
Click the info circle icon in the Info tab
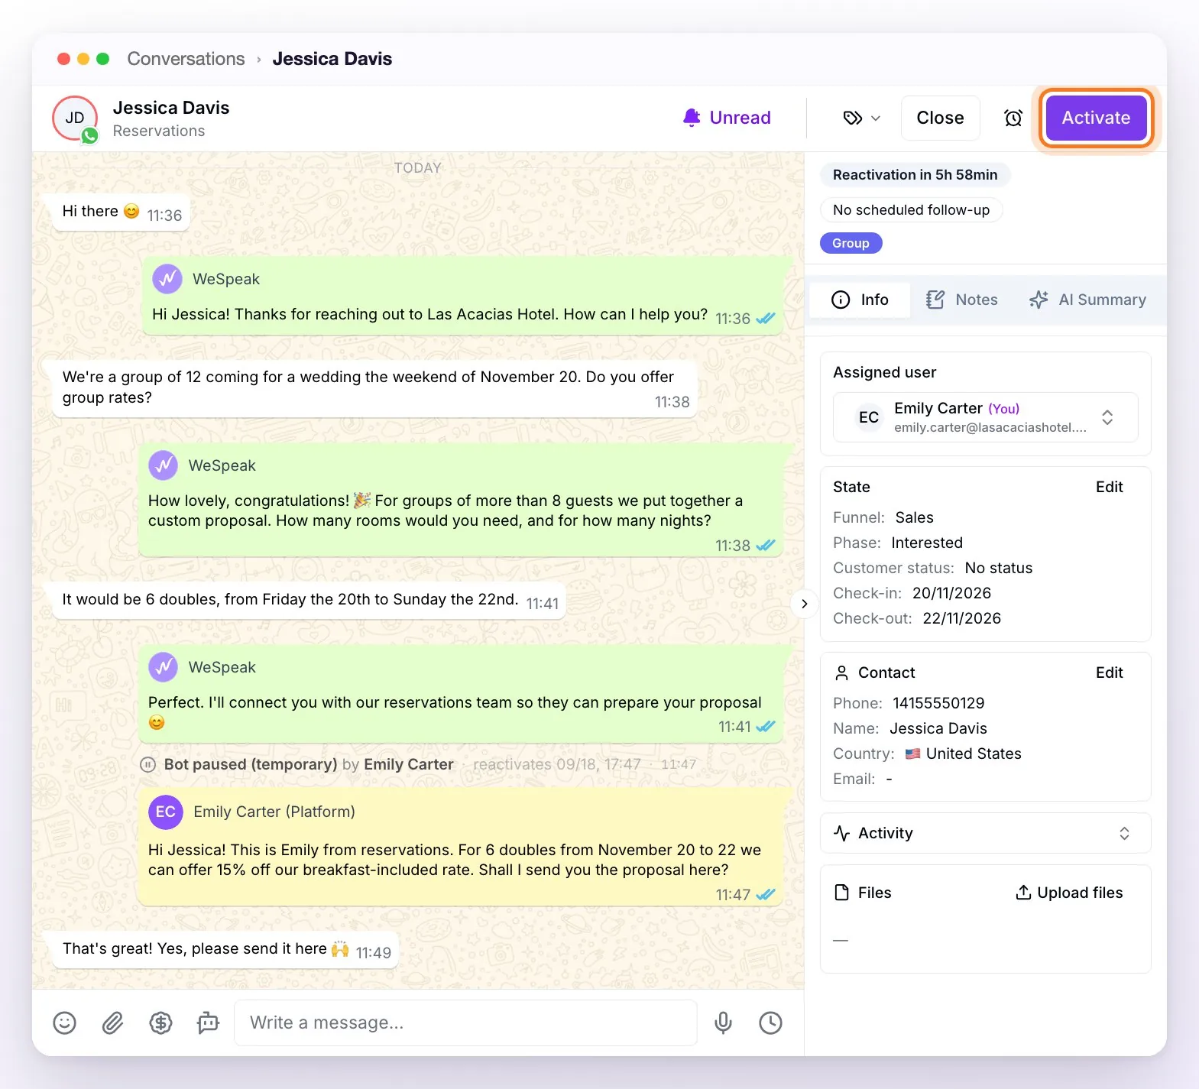tap(841, 300)
